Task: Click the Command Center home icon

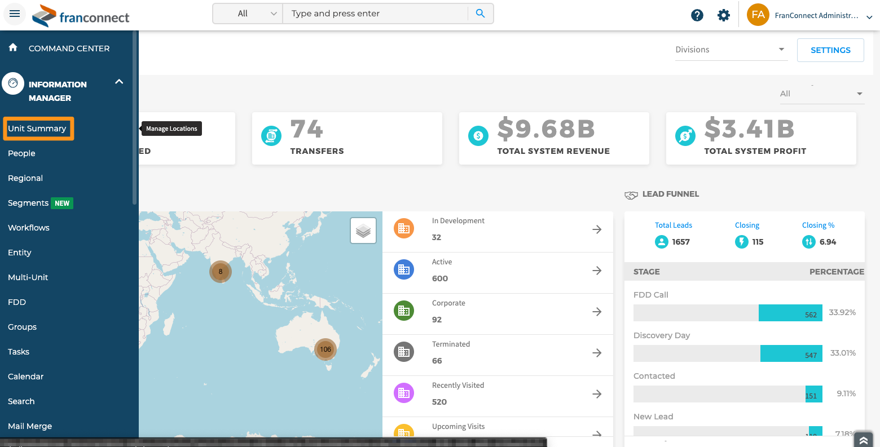Action: (x=14, y=48)
